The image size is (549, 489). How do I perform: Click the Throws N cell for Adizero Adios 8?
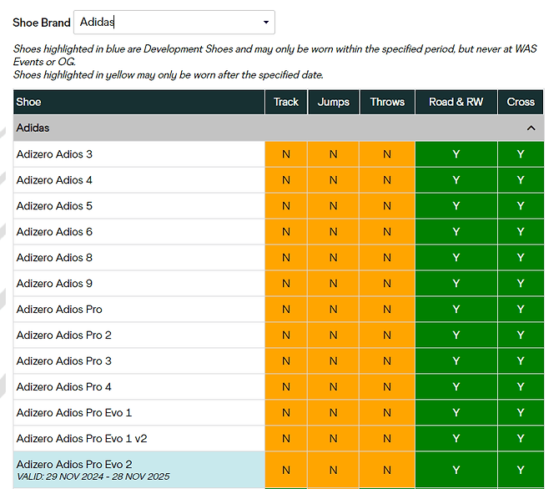387,258
